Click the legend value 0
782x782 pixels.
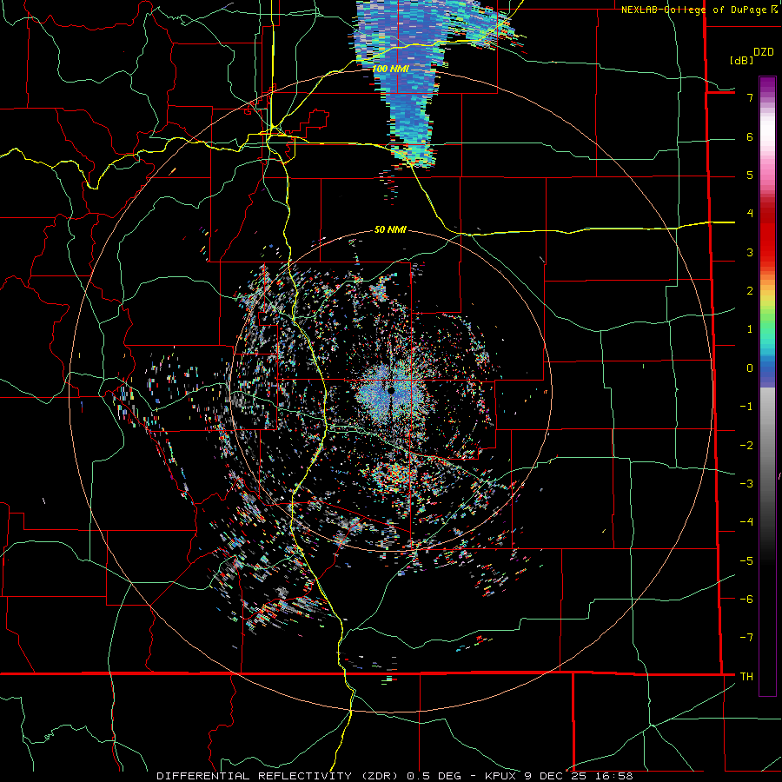click(x=750, y=368)
